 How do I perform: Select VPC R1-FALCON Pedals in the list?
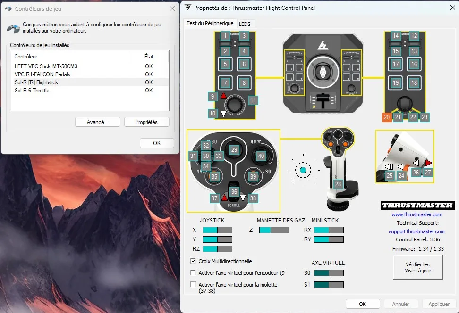pyautogui.click(x=91, y=74)
